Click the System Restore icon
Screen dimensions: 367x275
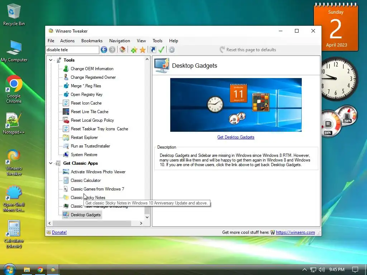pos(66,155)
